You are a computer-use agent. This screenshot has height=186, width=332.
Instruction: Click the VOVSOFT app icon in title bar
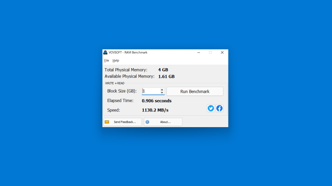tap(105, 52)
